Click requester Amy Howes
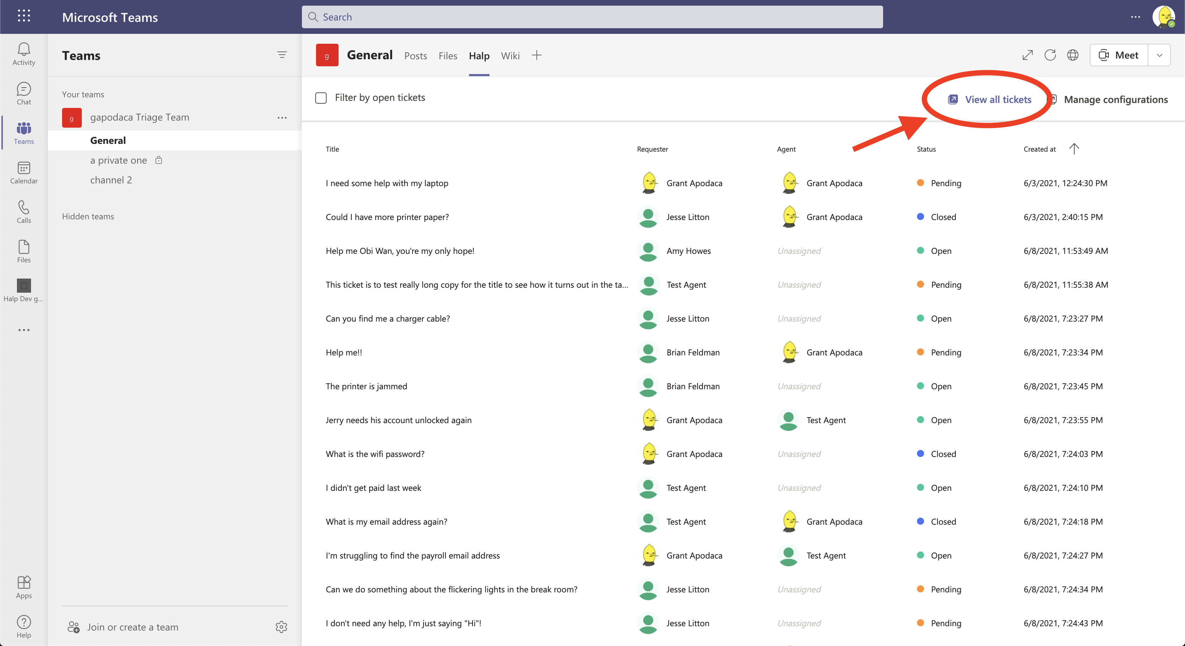The width and height of the screenshot is (1185, 646). pos(689,251)
